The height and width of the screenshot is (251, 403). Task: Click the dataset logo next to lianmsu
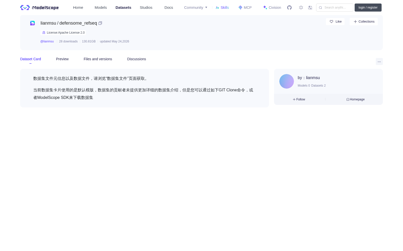32,23
